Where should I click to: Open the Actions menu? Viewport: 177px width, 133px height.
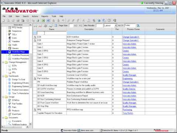tap(35, 16)
